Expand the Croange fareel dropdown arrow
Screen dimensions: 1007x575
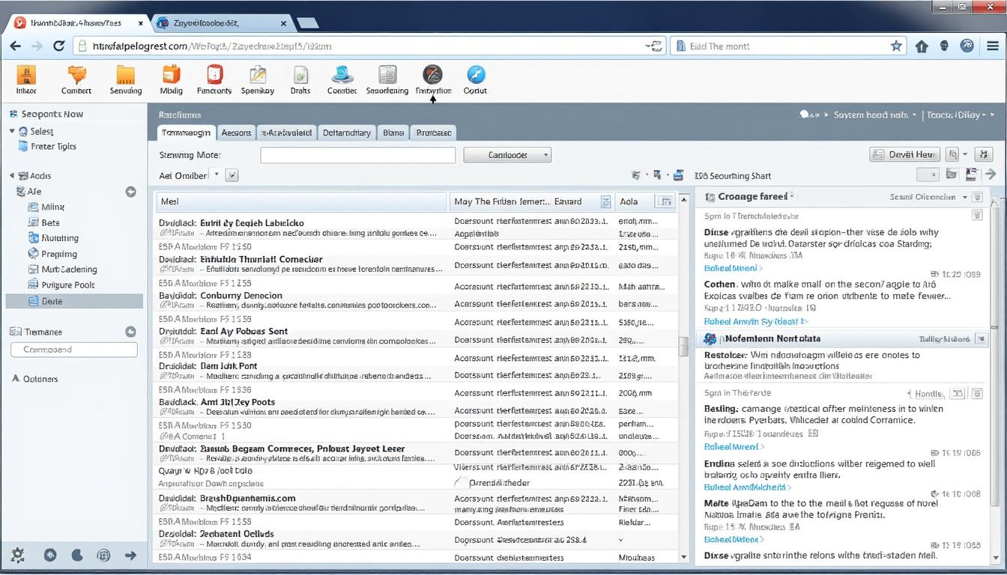(792, 196)
